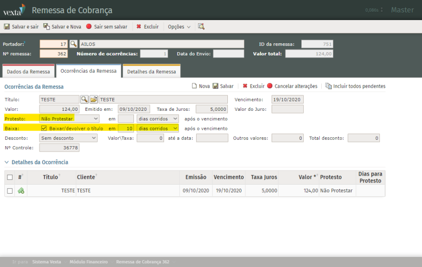This screenshot has width=422, height=267.
Task: Open the Protesto dropdown
Action: [69, 119]
